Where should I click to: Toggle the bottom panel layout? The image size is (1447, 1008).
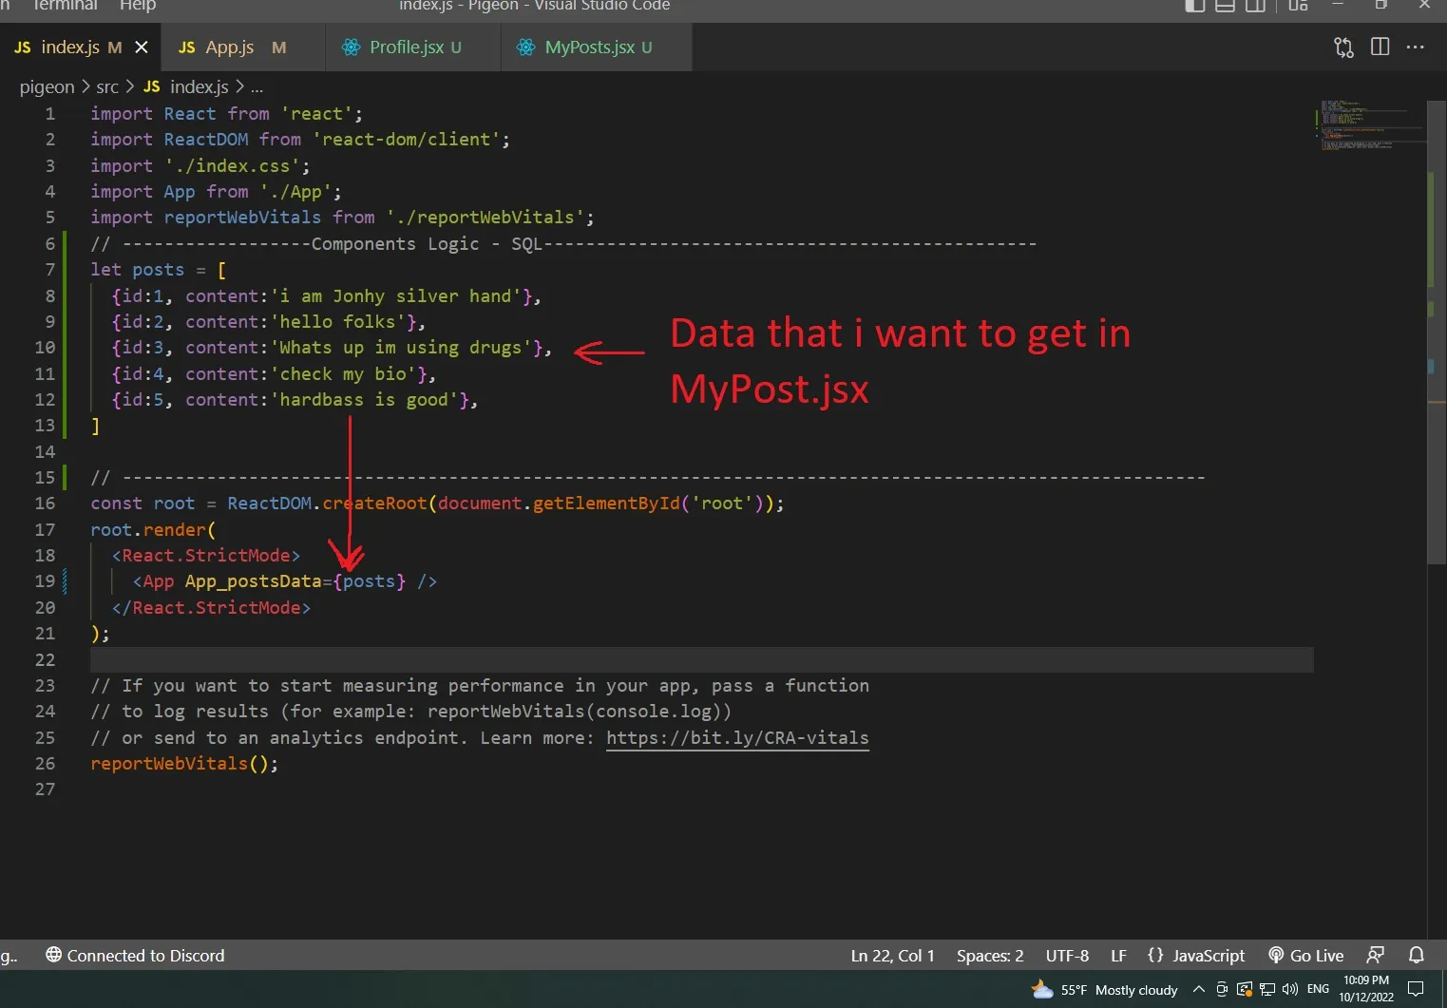pos(1225,6)
